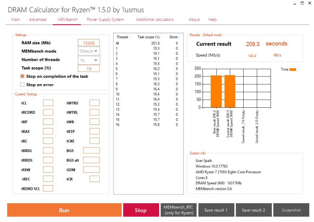The height and width of the screenshot is (222, 314).
Task: Click the tRCDRD timing field
Action: [x=48, y=112]
